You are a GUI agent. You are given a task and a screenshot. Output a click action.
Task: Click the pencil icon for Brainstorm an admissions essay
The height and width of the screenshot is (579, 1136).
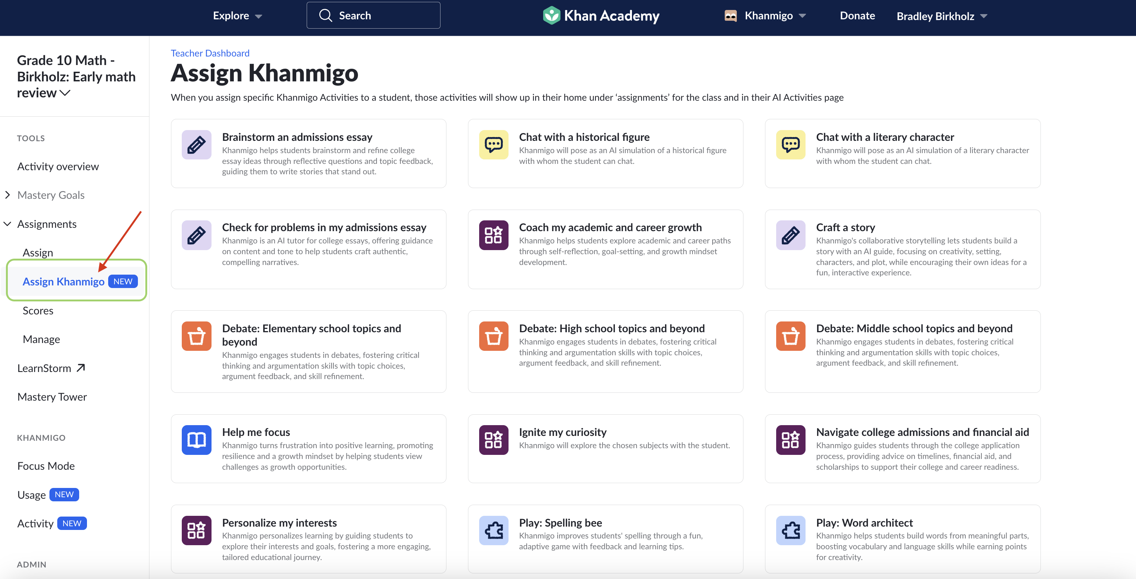[x=196, y=145]
